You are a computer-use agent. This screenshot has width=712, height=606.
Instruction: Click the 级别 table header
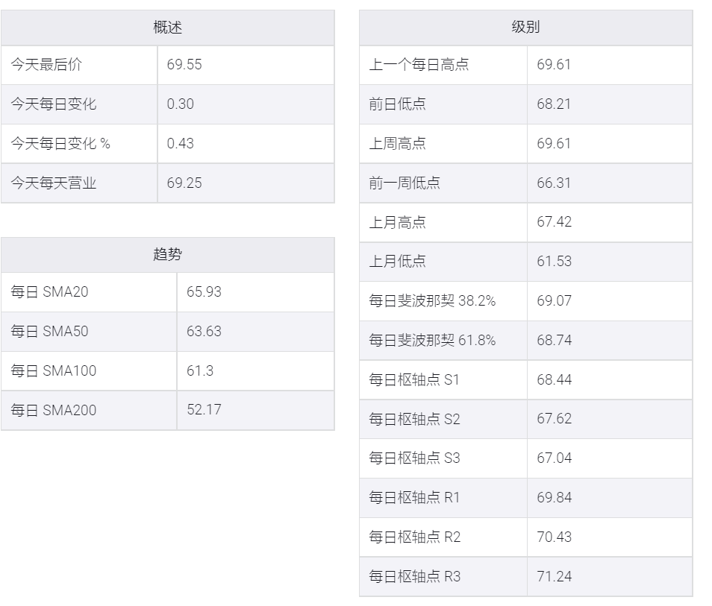coord(526,28)
